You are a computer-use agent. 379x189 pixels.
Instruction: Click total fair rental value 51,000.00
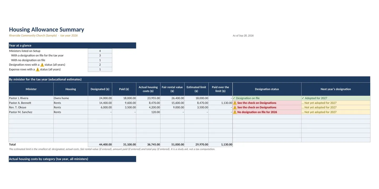pos(172,144)
